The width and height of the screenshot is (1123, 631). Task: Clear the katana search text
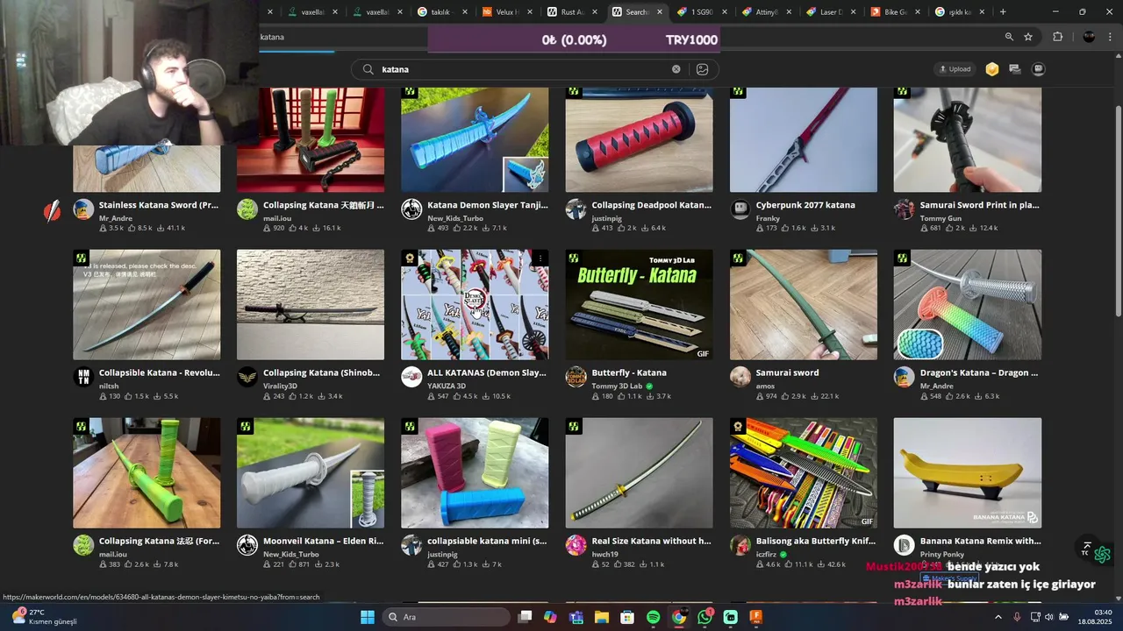click(676, 69)
